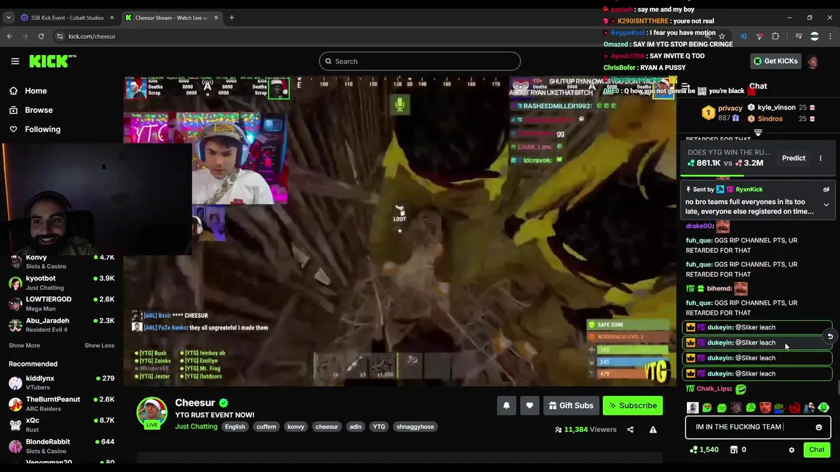Open BlondeRabbit recommended channel
840x472 pixels.
61,446
